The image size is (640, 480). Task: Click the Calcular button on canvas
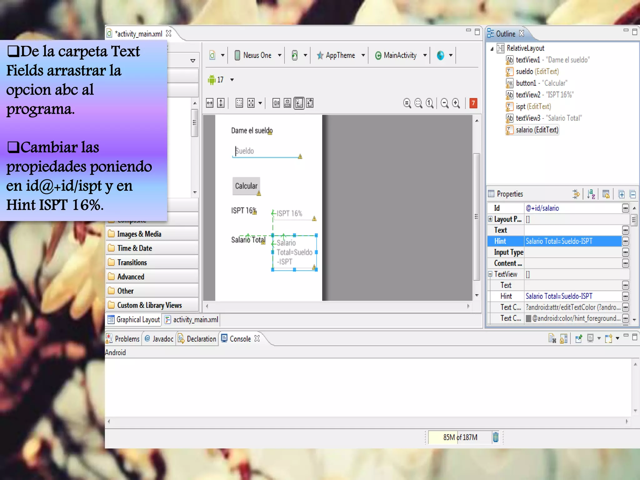(x=246, y=186)
